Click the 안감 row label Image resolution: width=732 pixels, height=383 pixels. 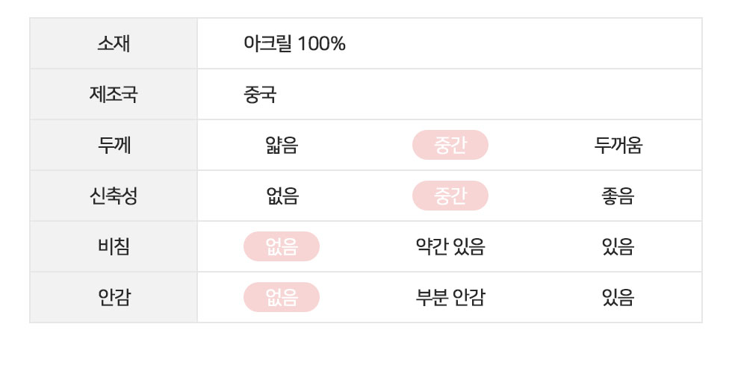(x=114, y=297)
